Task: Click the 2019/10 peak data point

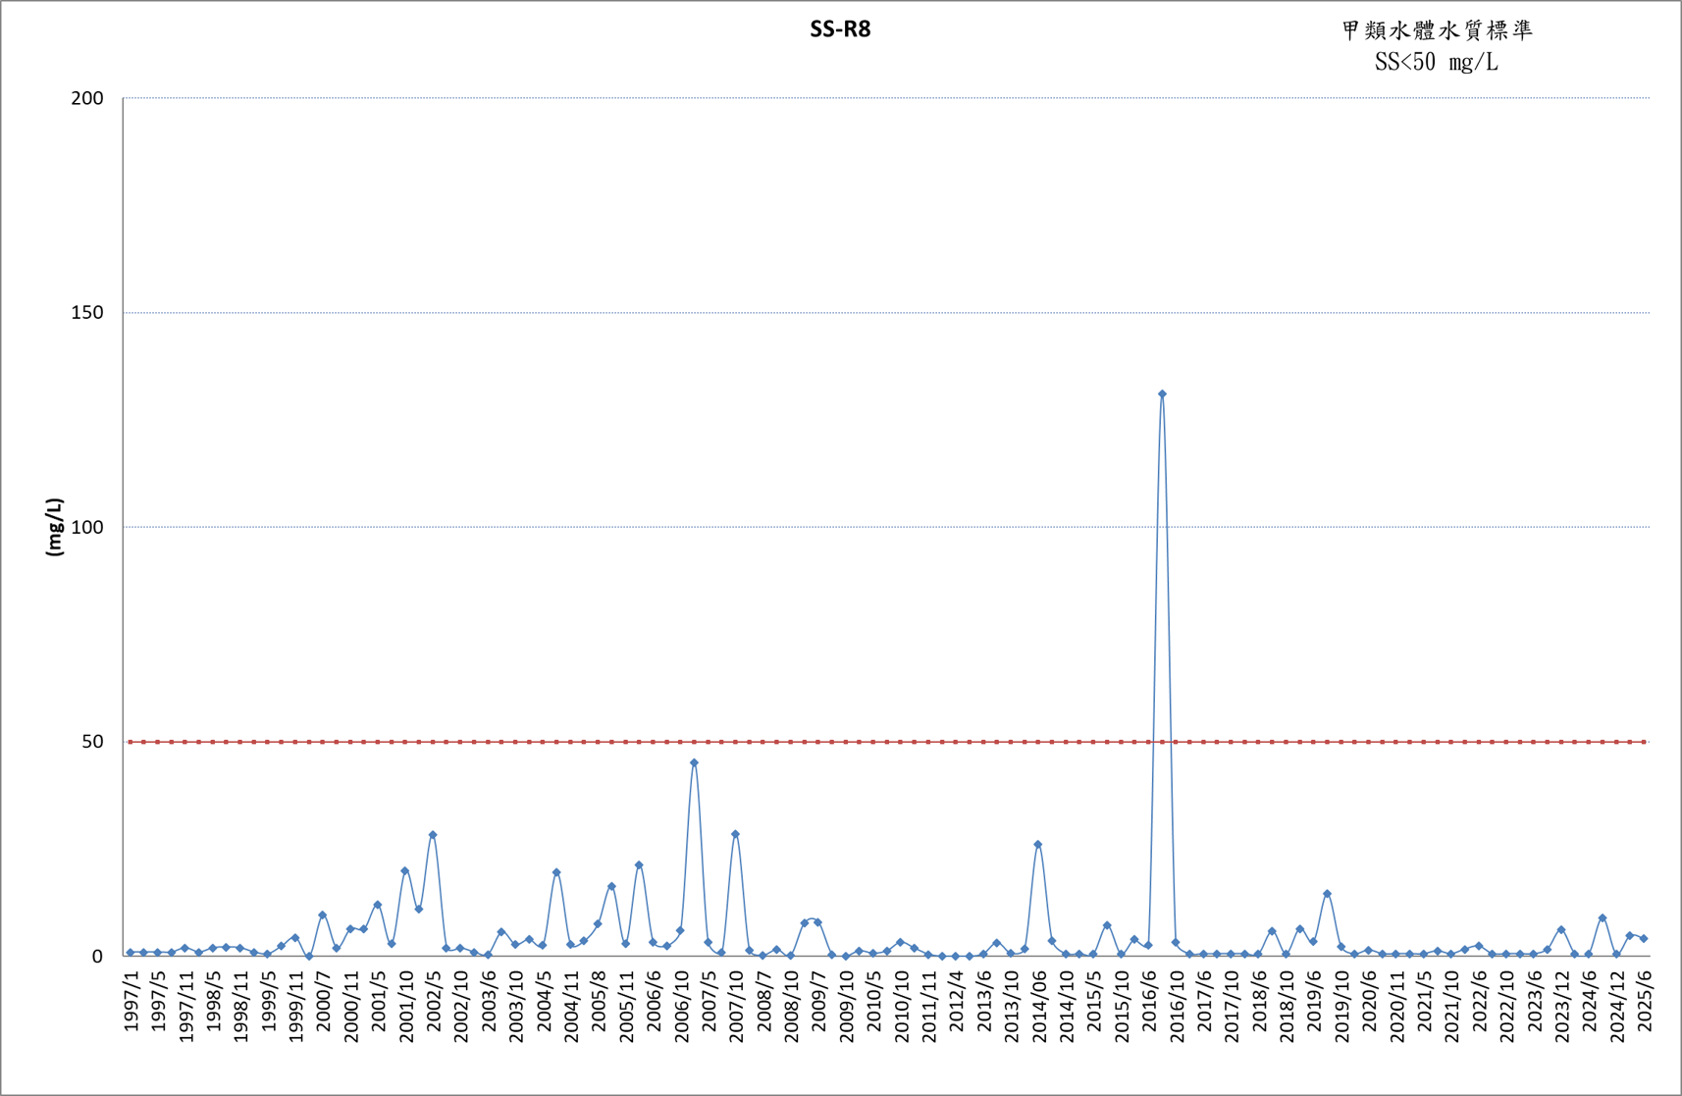Action: 1327,894
